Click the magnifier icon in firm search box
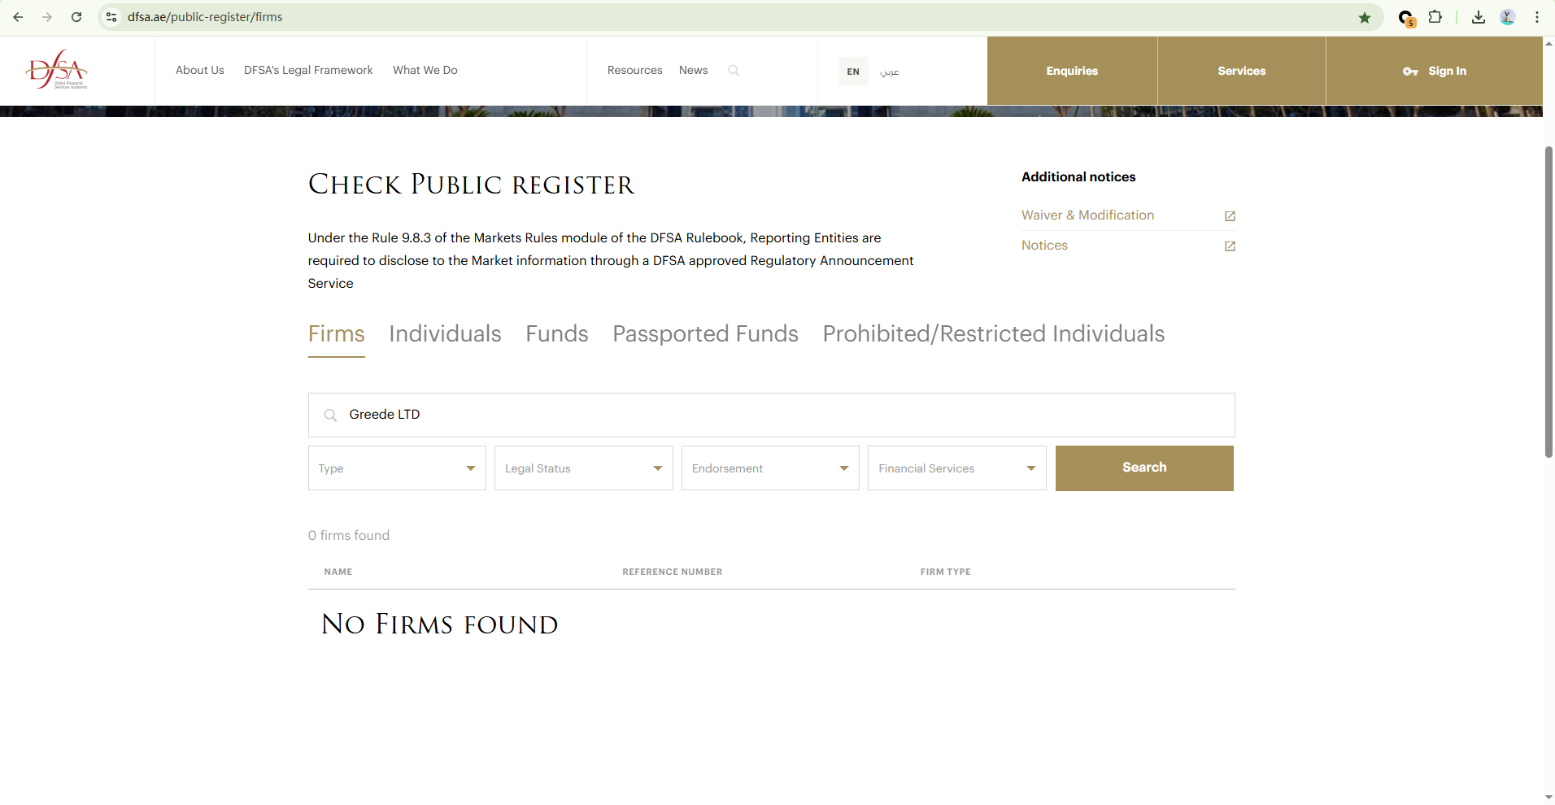The image size is (1555, 805). pos(330,416)
